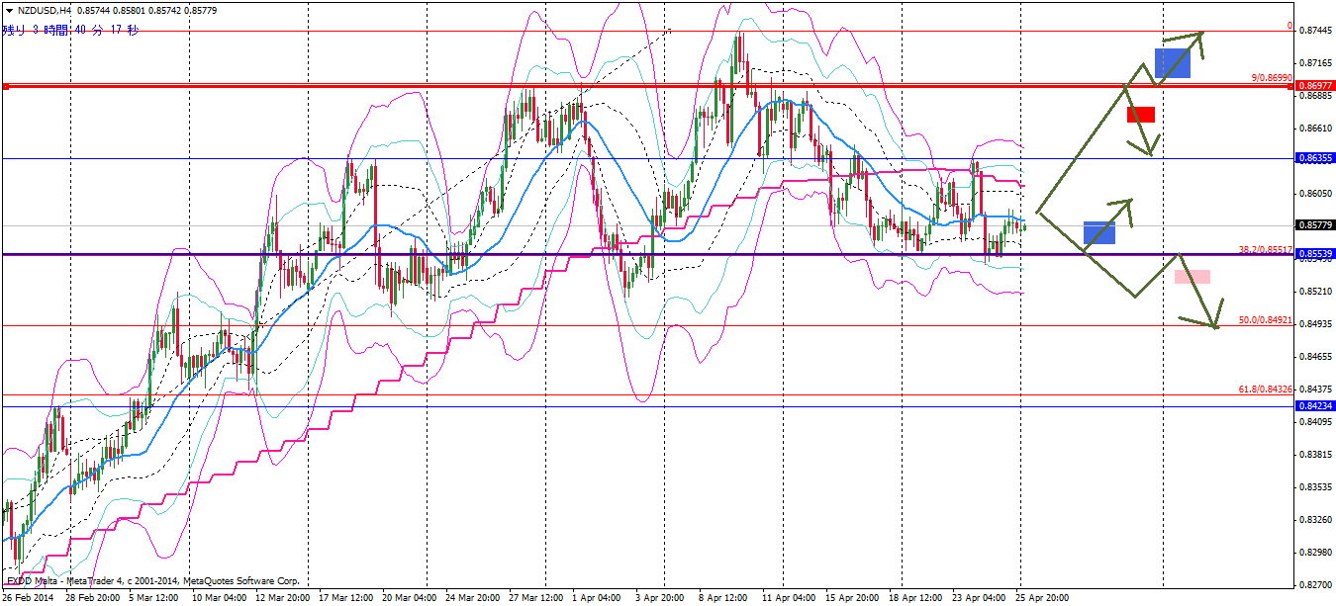The image size is (1336, 606).
Task: Click the 0.85210 price axis value
Action: click(x=1315, y=292)
